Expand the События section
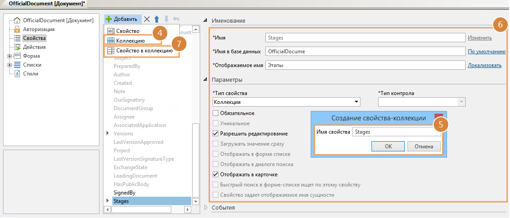510x218 pixels. (206, 207)
